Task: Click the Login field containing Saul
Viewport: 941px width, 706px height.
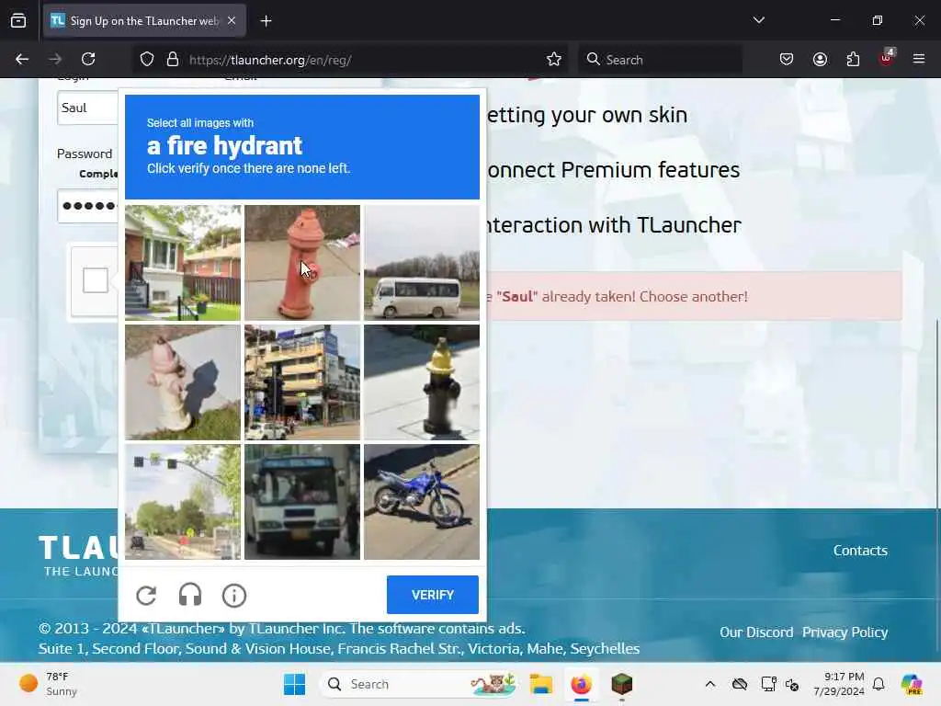Action: [87, 108]
